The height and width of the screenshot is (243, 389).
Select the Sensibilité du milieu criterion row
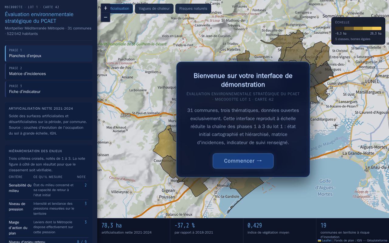tap(49, 190)
